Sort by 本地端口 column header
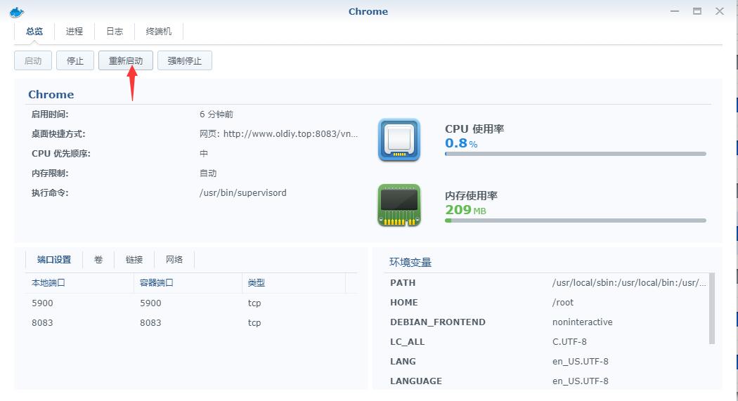Viewport: 738px width, 401px height. click(79, 283)
